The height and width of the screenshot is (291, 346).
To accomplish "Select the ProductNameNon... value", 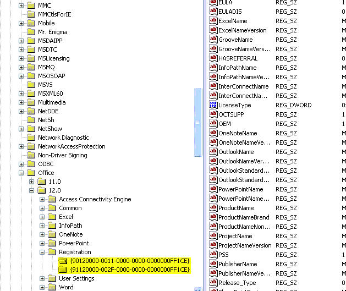I will tap(244, 227).
